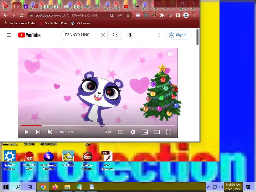Close the active YouTube tab

[18, 6]
